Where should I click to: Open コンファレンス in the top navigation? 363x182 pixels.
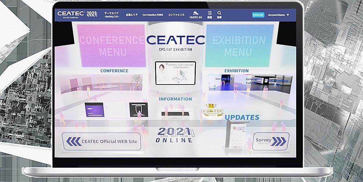click(176, 15)
